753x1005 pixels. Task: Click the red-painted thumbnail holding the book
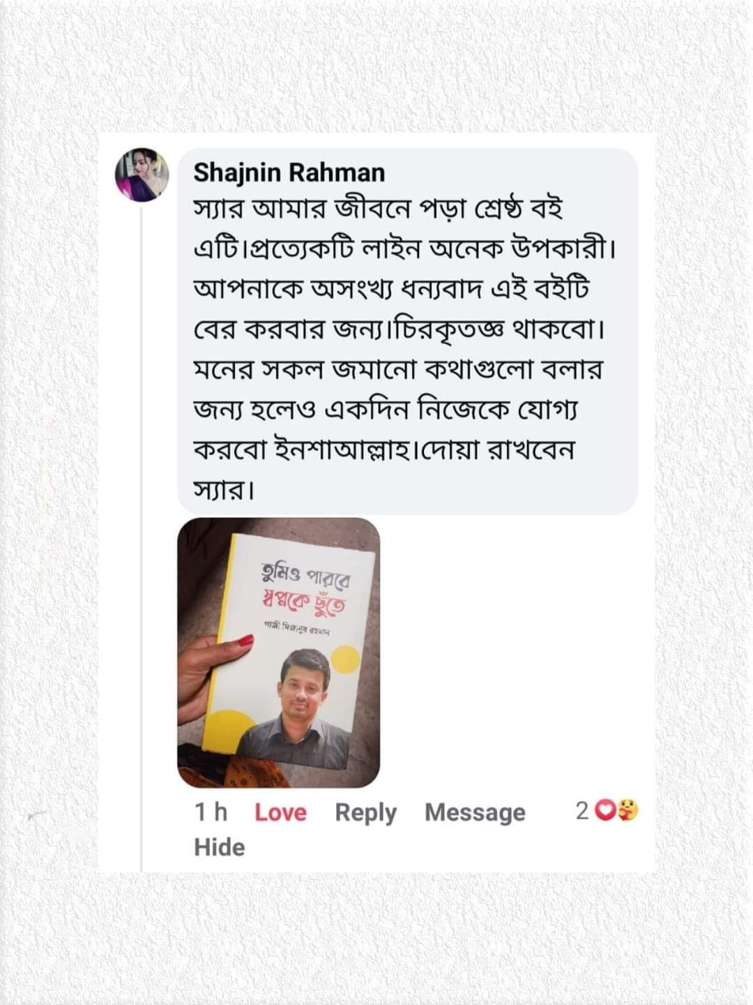coord(245,640)
